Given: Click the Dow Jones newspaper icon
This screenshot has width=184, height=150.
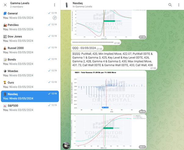Looking at the screenshot, I should tap(5, 37).
